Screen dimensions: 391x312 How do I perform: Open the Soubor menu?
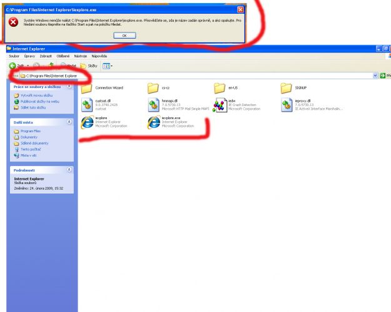14,56
